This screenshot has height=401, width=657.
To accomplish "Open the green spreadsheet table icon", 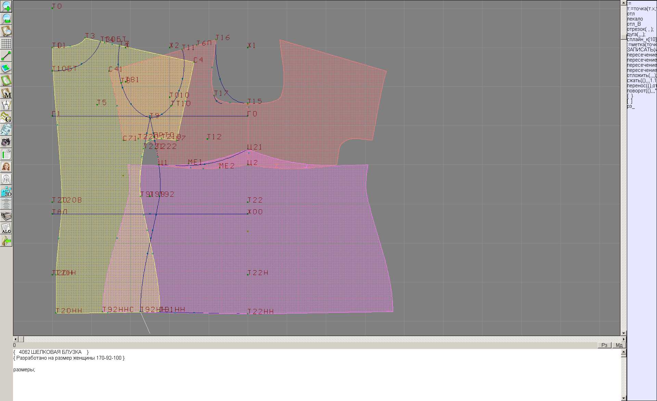I will click(x=6, y=154).
